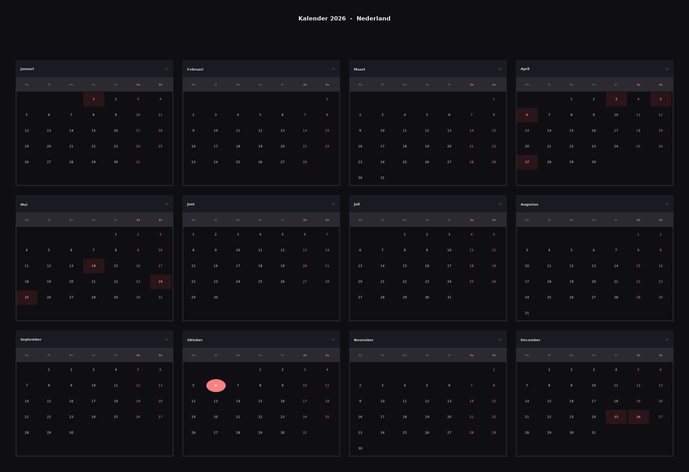Select 31 December, a Thursday
The height and width of the screenshot is (472, 689).
[x=594, y=433]
